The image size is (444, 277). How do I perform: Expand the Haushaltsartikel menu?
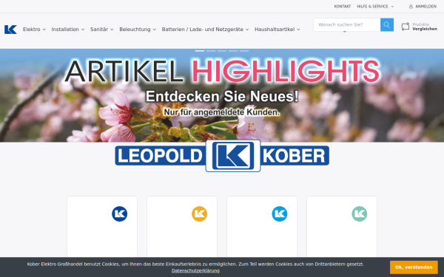(277, 30)
